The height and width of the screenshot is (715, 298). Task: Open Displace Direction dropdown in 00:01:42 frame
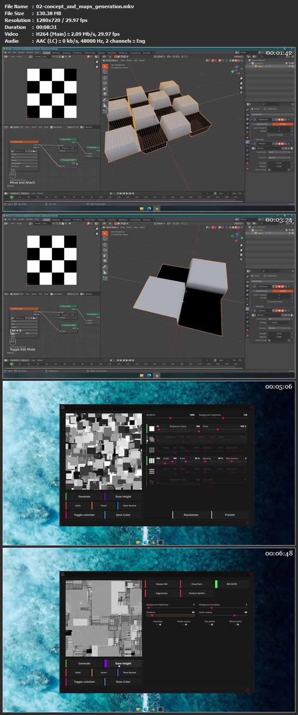pyautogui.click(x=280, y=157)
